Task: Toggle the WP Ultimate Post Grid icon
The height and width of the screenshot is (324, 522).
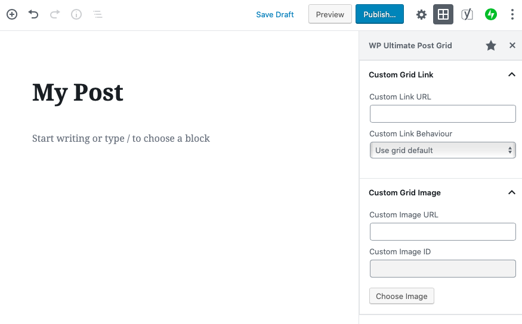Action: click(x=443, y=14)
